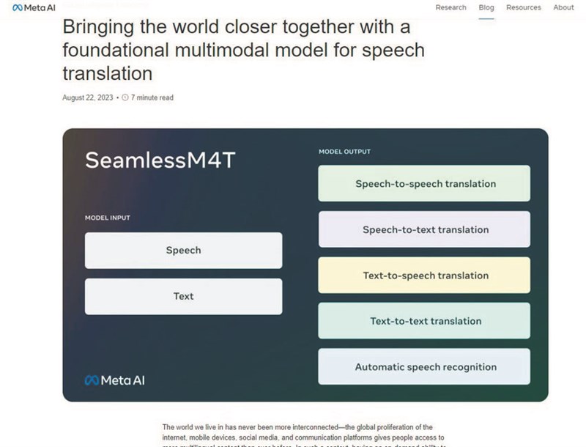586x447 pixels.
Task: Click the yellow Text-to-speech translation box
Action: coord(425,276)
